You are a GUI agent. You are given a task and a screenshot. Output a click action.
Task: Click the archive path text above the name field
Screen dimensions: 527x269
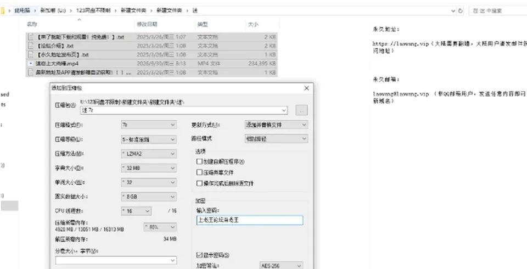point(132,102)
